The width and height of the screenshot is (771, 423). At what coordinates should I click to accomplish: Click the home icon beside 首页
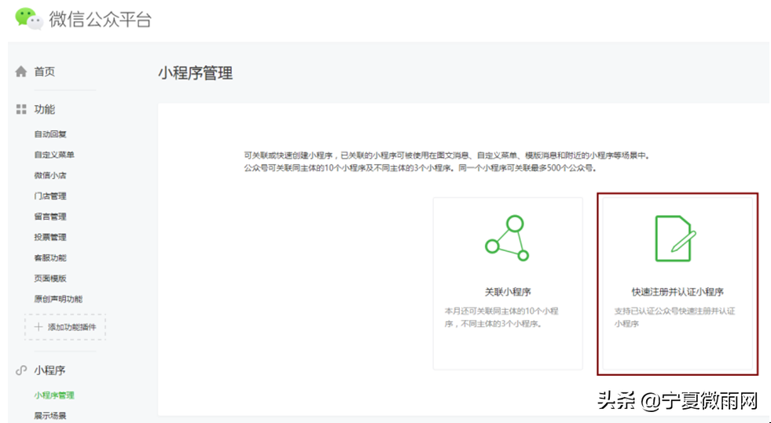pos(21,71)
